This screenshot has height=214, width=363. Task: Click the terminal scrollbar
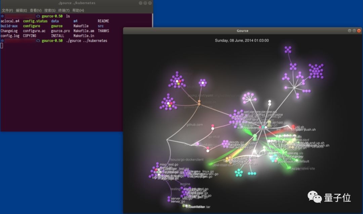click(152, 20)
